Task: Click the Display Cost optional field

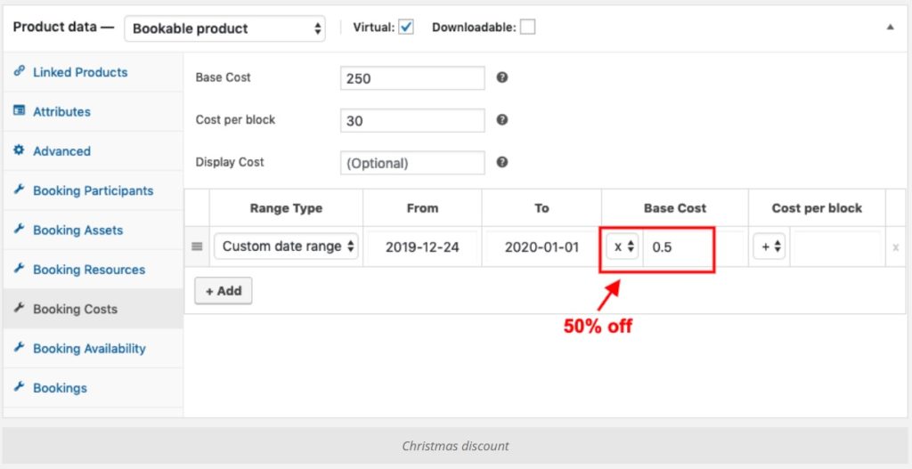Action: (412, 163)
